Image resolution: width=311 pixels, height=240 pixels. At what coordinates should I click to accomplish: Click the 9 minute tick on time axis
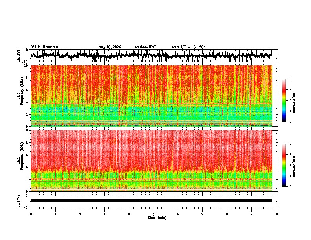tap(251, 214)
